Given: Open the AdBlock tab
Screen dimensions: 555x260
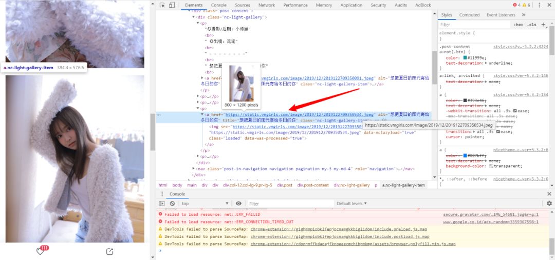Looking at the screenshot, I should [x=423, y=5].
